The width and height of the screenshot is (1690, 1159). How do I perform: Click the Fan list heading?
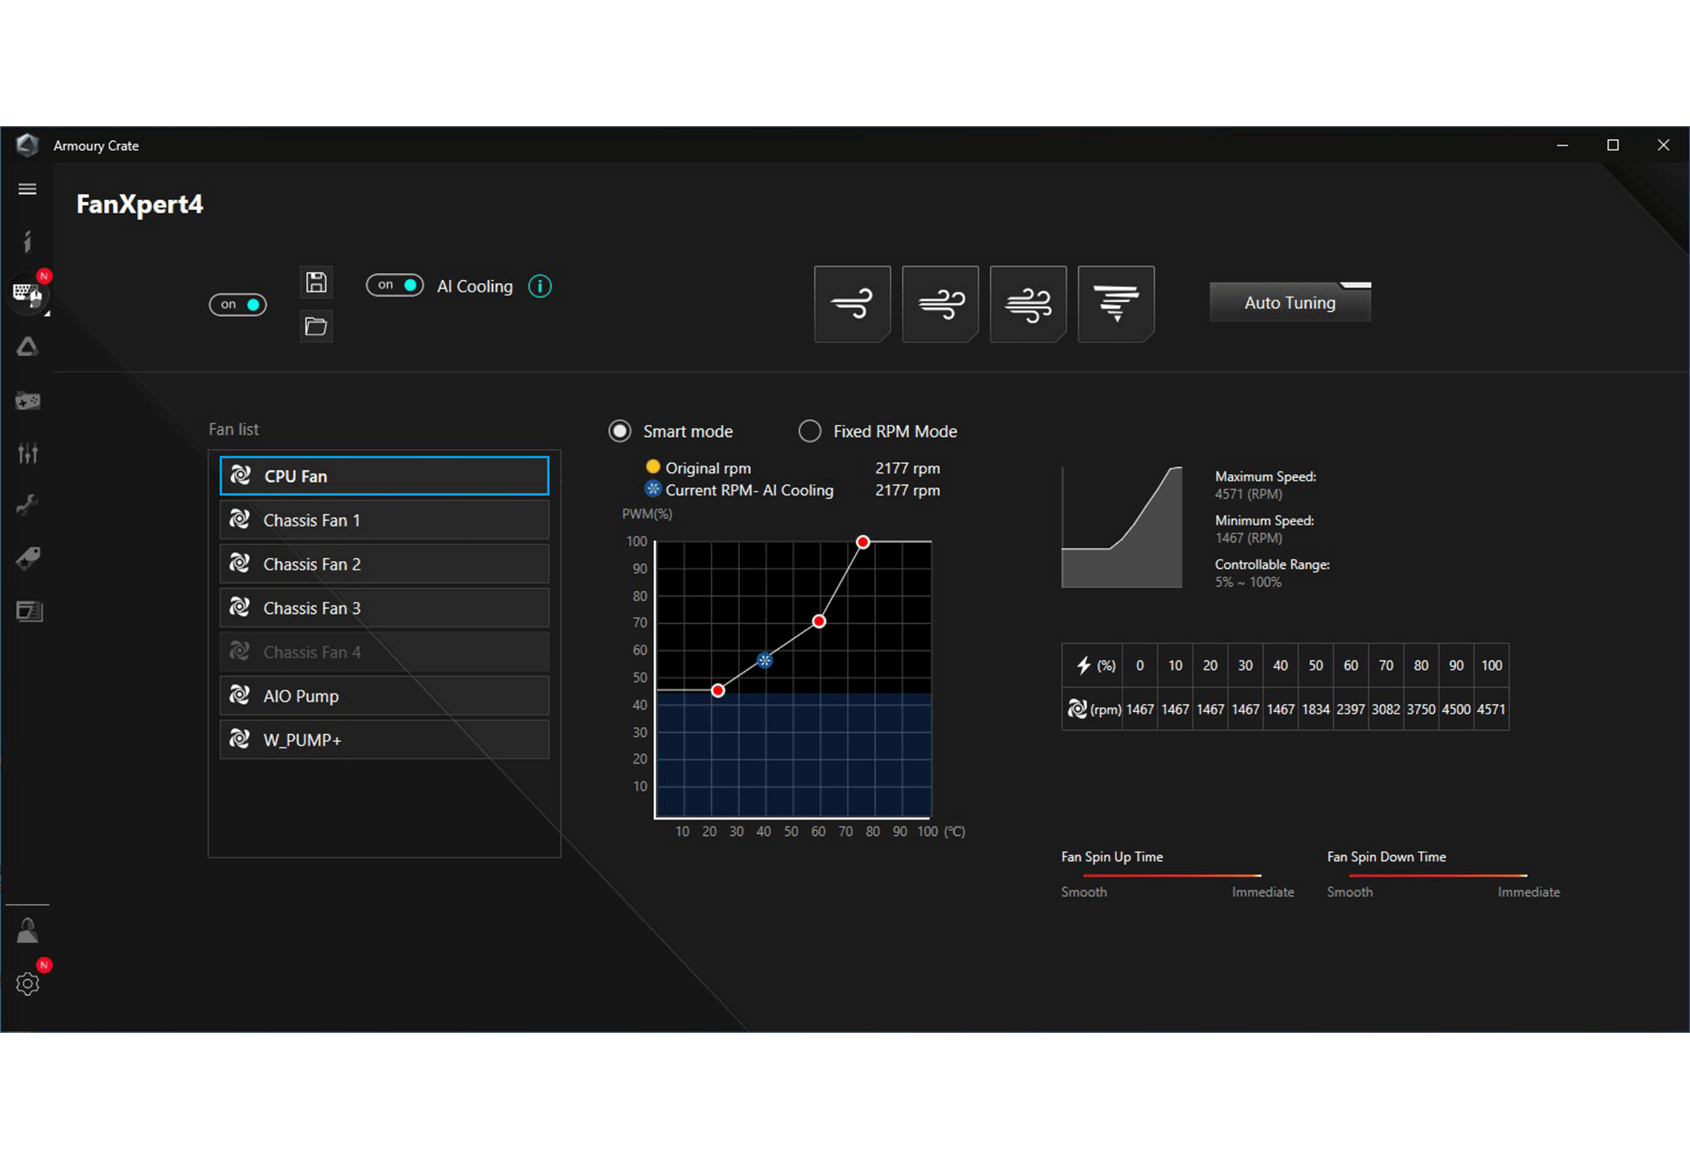tap(233, 429)
